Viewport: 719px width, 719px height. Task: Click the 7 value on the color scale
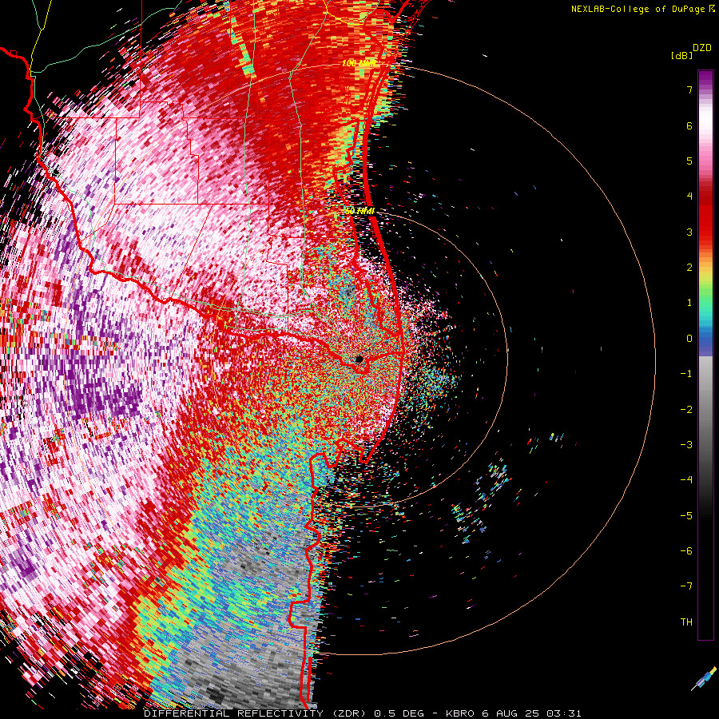(x=689, y=89)
